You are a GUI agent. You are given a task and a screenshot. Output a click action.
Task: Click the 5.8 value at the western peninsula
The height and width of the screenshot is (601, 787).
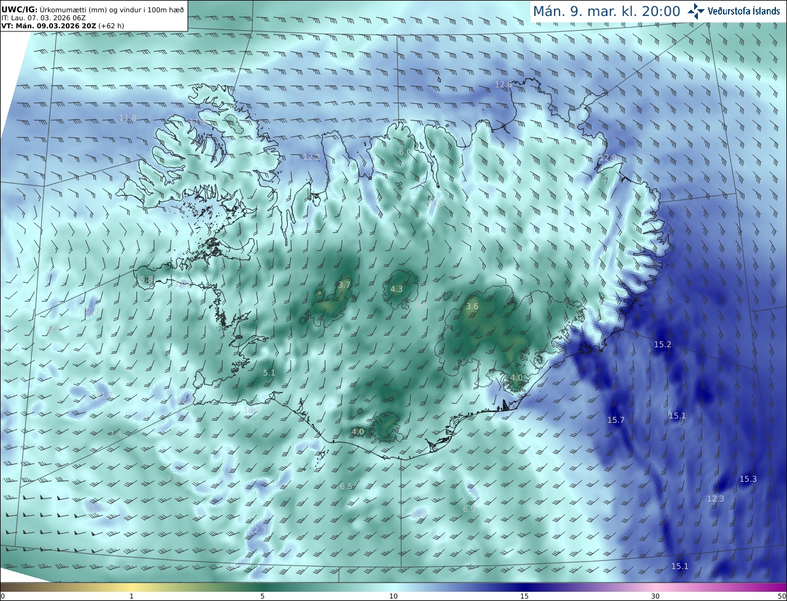(x=146, y=279)
